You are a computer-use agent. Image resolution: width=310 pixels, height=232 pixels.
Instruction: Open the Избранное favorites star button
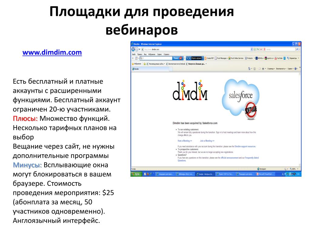point(137,64)
